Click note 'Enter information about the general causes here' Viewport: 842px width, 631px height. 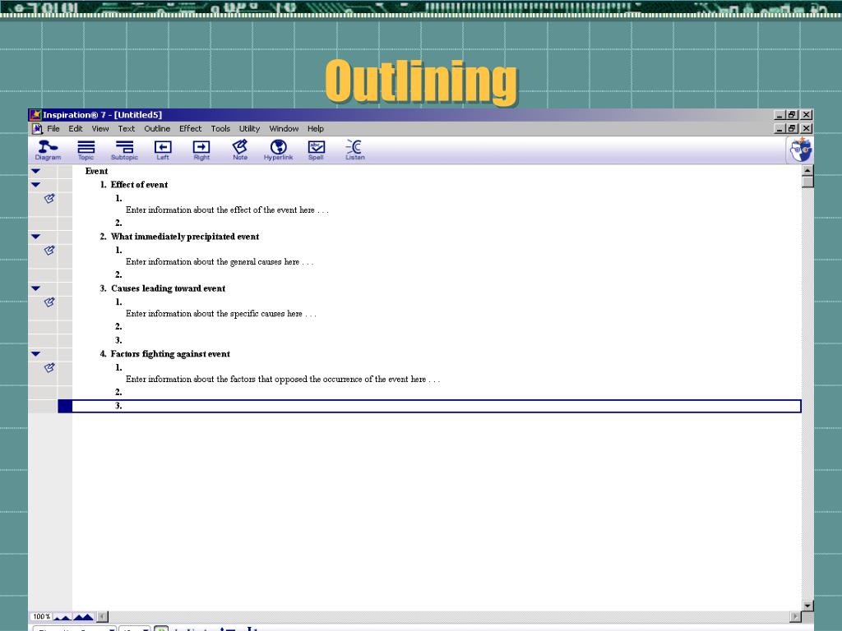tap(219, 262)
